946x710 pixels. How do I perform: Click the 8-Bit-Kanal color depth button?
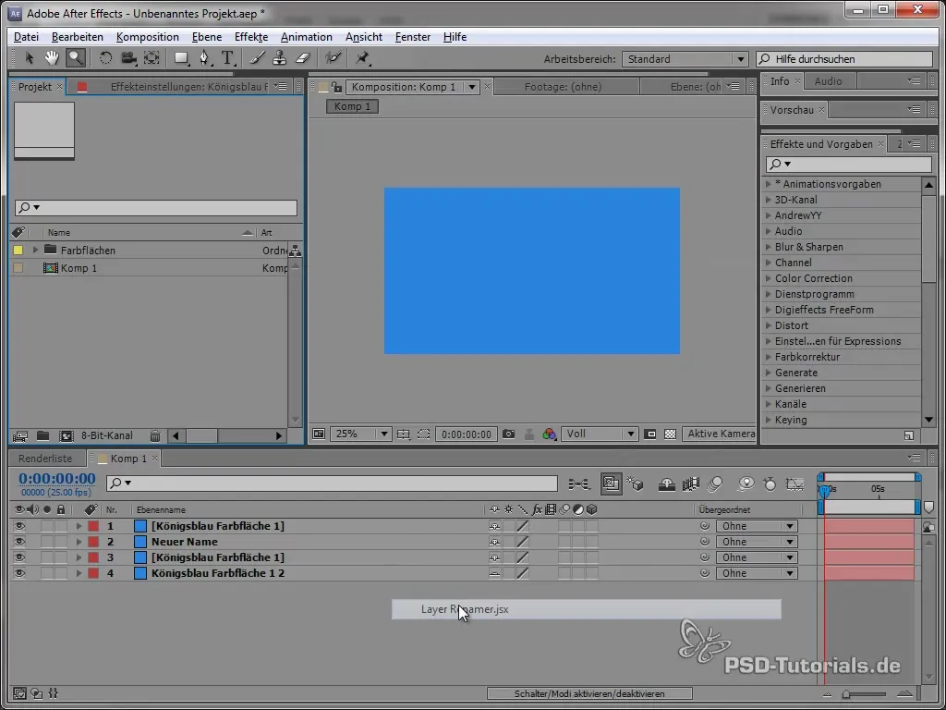point(107,435)
